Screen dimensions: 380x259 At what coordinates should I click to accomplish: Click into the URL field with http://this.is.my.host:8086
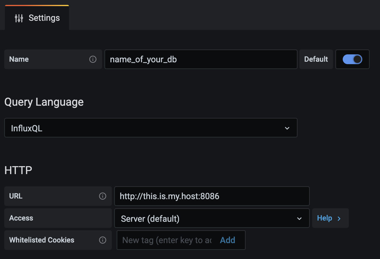point(212,196)
